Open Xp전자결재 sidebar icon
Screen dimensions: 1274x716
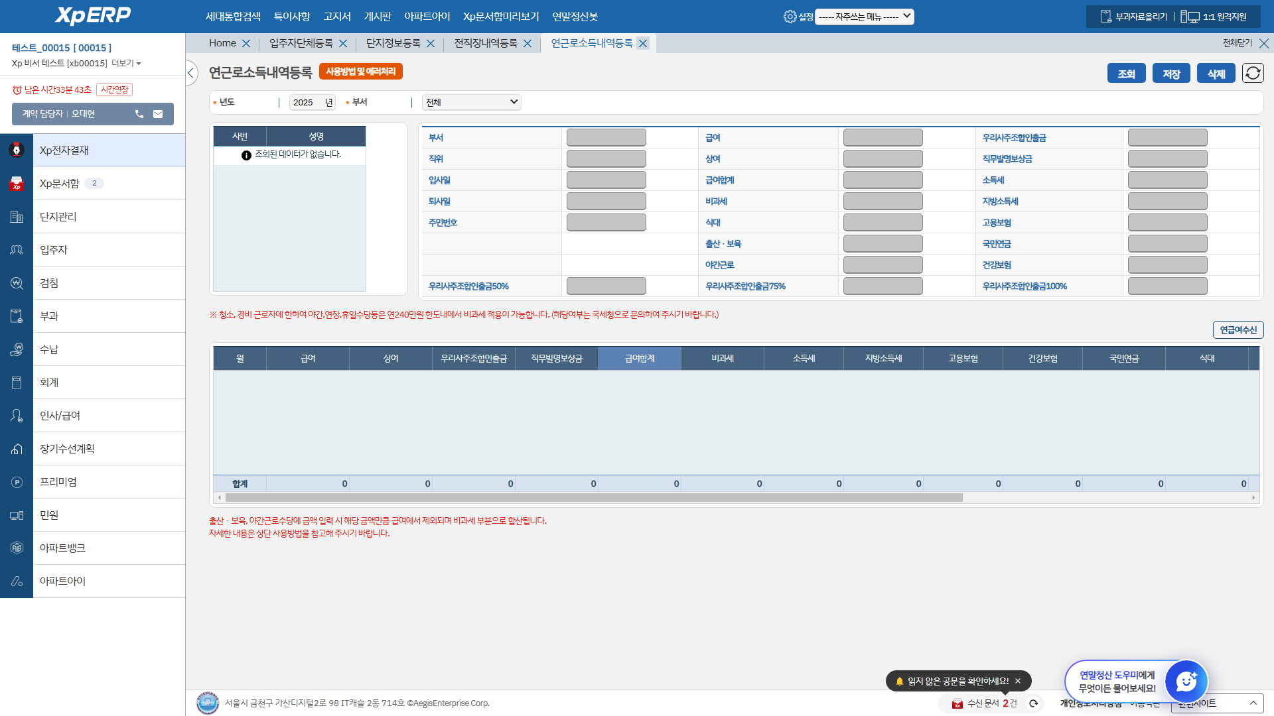click(17, 150)
